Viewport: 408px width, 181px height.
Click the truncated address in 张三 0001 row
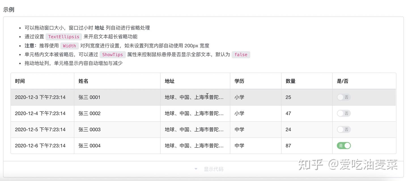(194, 97)
